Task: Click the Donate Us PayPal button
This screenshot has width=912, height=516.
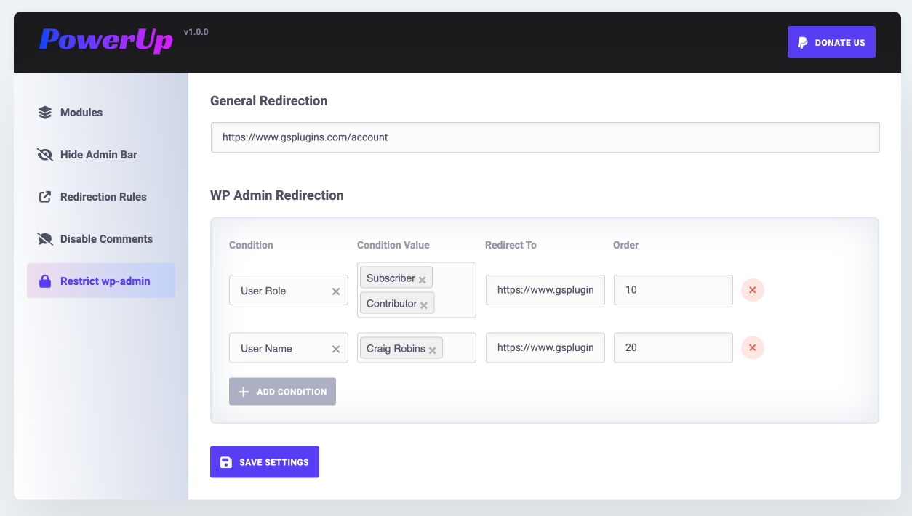Action: click(x=831, y=43)
